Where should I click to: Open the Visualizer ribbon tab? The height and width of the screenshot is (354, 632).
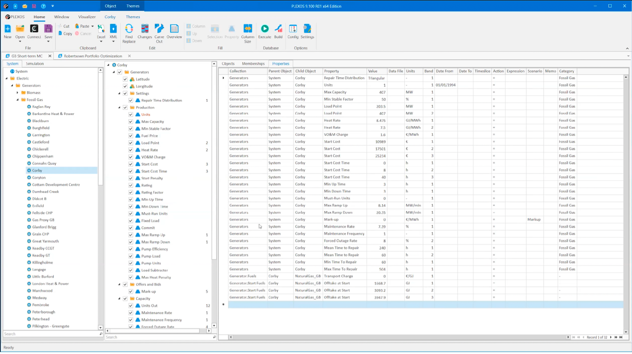87,17
